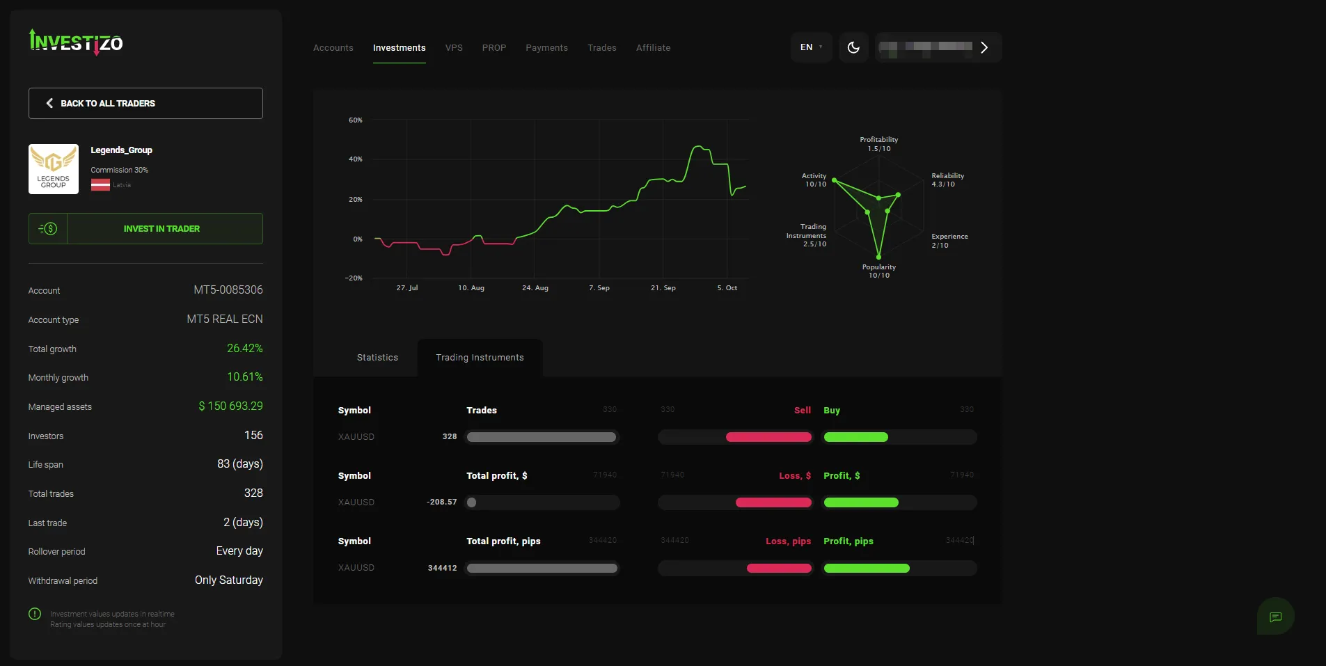Go back to all traders
1326x666 pixels.
point(145,103)
